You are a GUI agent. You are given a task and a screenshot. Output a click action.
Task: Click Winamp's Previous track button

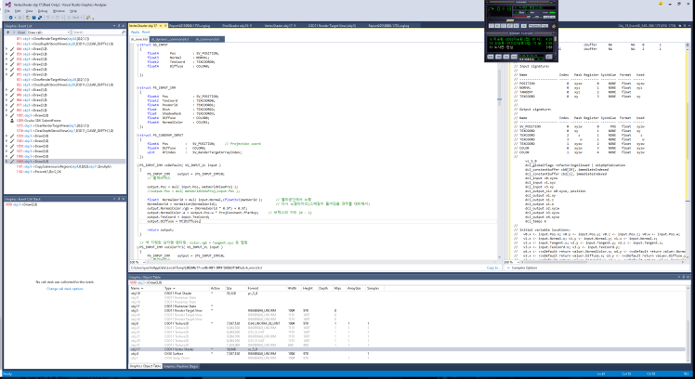point(492,26)
